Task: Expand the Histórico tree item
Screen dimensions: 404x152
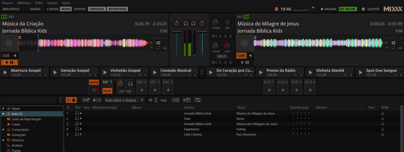Action: (3, 140)
